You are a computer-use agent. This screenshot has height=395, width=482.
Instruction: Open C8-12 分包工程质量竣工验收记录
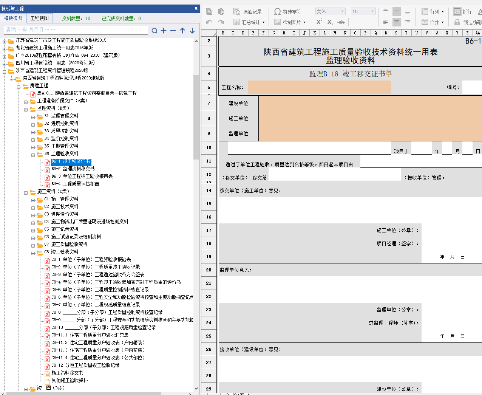[x=85, y=366]
